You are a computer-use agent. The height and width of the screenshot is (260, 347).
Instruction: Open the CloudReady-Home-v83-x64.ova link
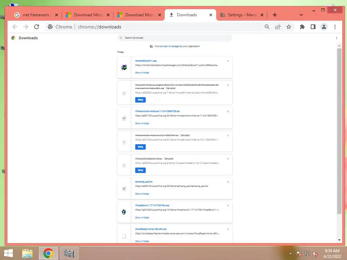pyautogui.click(x=151, y=229)
